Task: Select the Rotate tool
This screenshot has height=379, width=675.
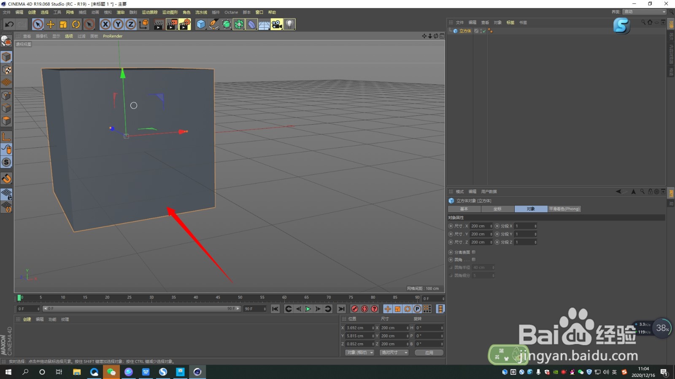Action: (76, 24)
